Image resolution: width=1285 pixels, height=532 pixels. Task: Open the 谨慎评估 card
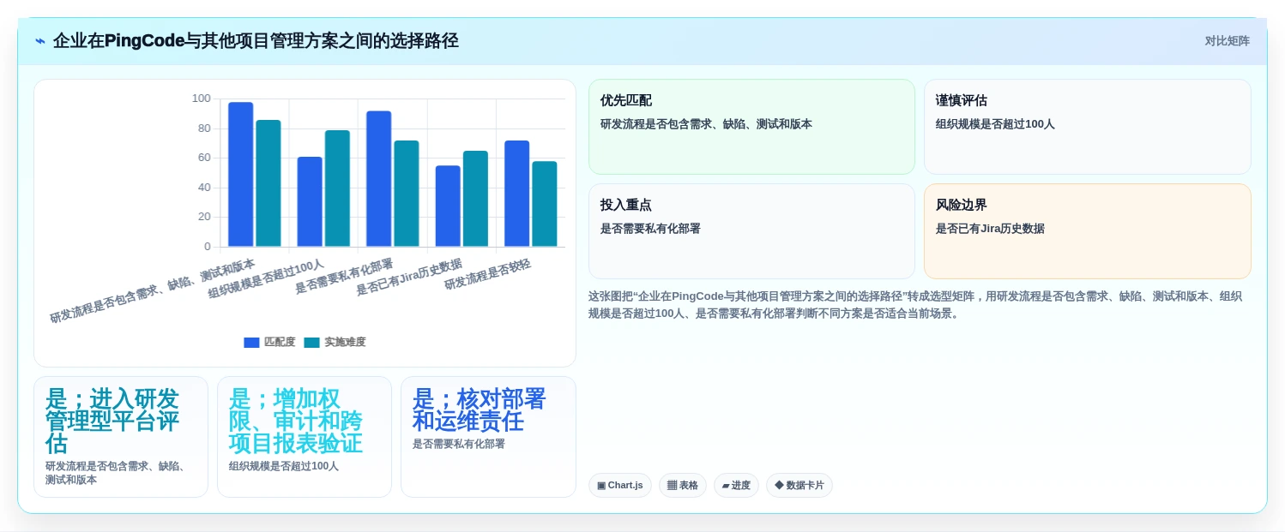(x=1087, y=127)
